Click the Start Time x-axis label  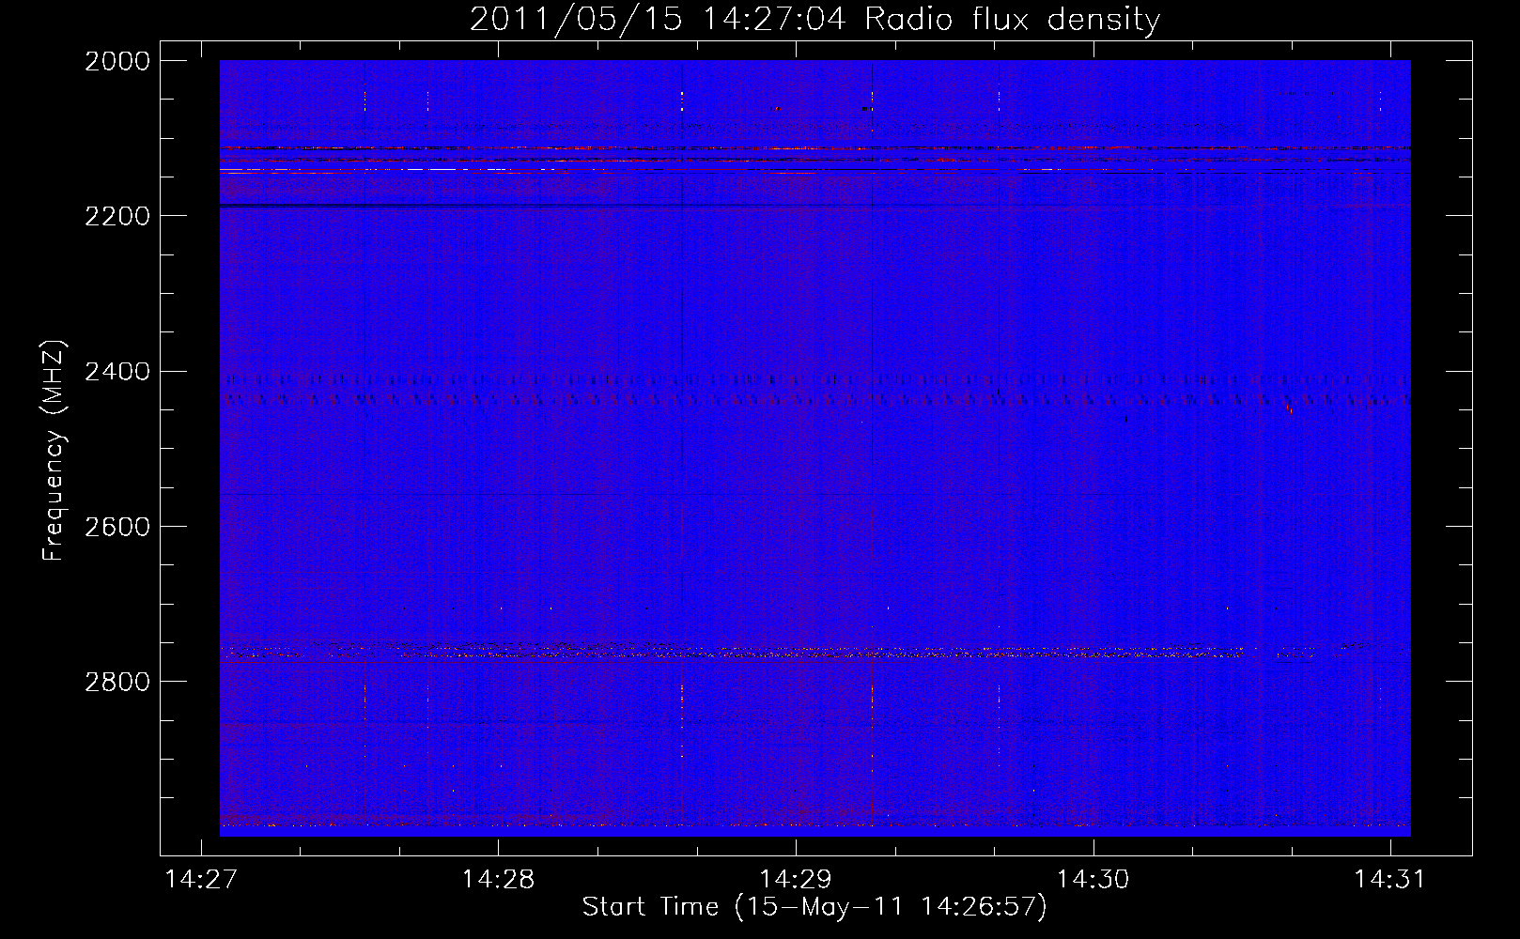tap(814, 907)
